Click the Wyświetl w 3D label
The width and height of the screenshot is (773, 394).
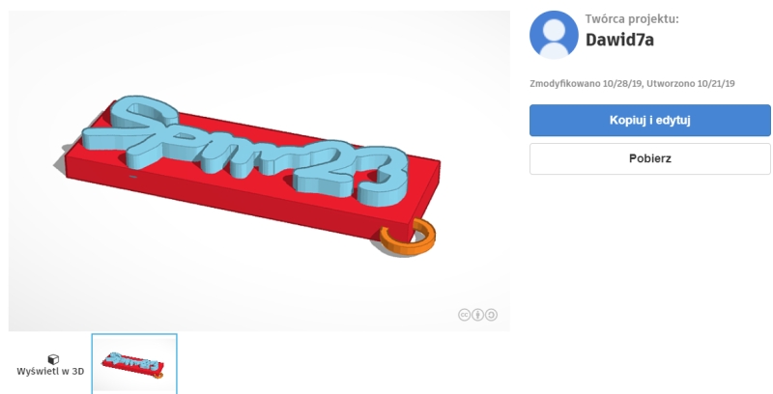point(50,372)
